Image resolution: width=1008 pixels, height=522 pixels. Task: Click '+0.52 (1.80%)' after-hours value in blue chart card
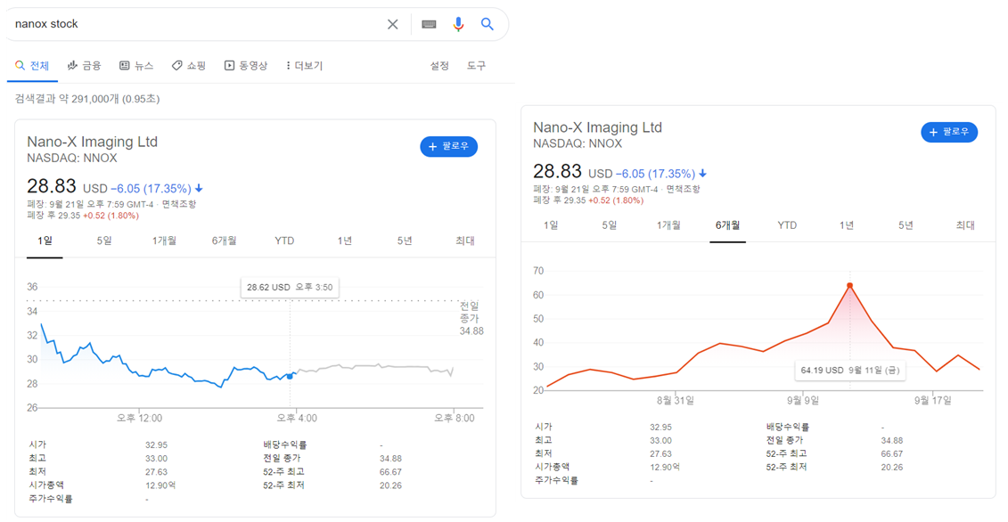tap(111, 216)
